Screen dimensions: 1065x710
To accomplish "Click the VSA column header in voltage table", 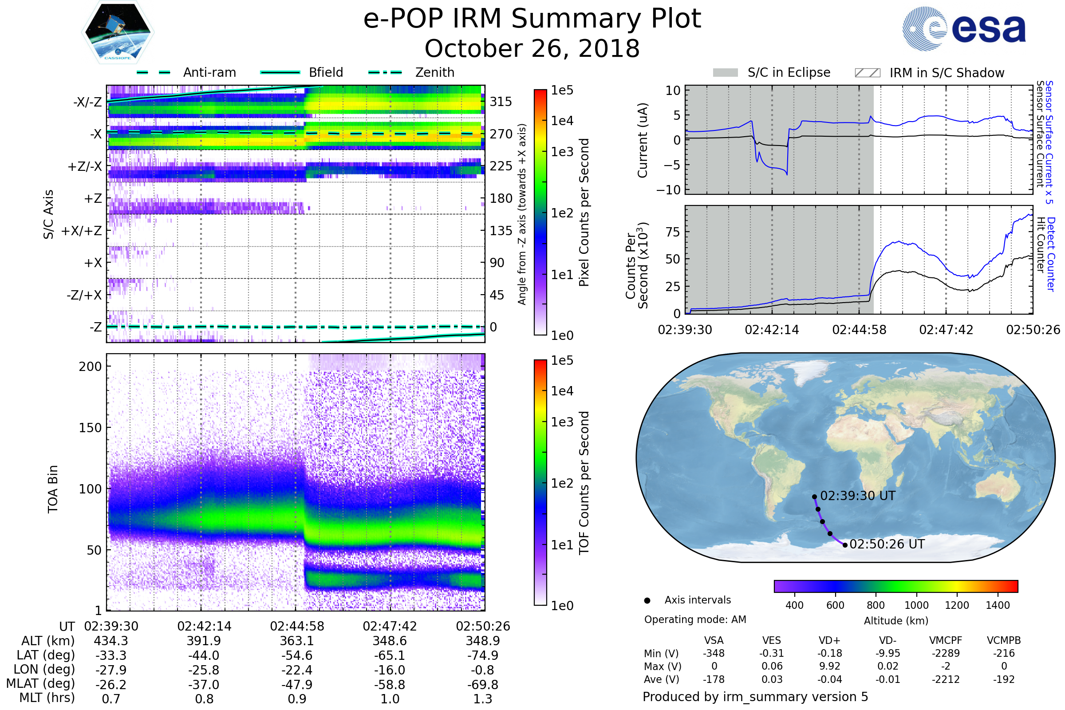I will tap(714, 640).
